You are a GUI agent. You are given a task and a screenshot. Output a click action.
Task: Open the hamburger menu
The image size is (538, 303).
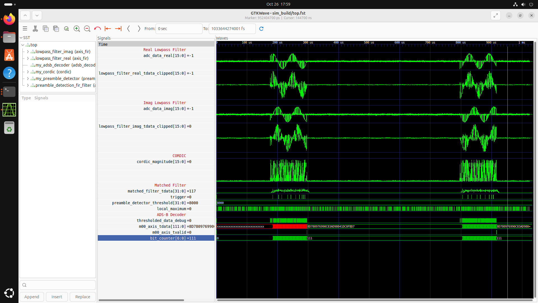tap(25, 28)
